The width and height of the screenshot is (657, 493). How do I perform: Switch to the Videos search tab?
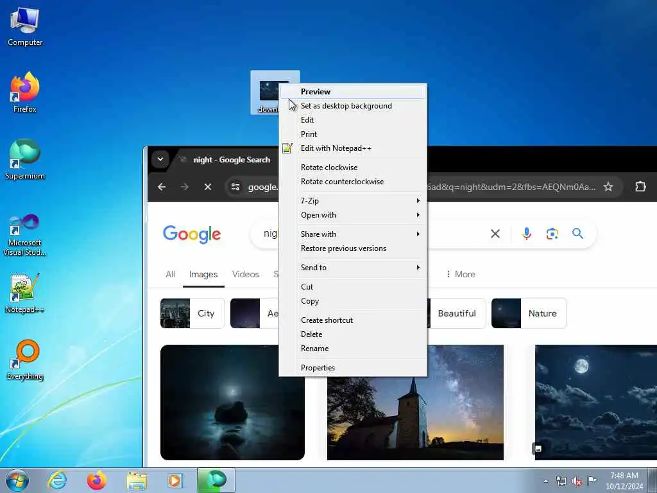[246, 274]
